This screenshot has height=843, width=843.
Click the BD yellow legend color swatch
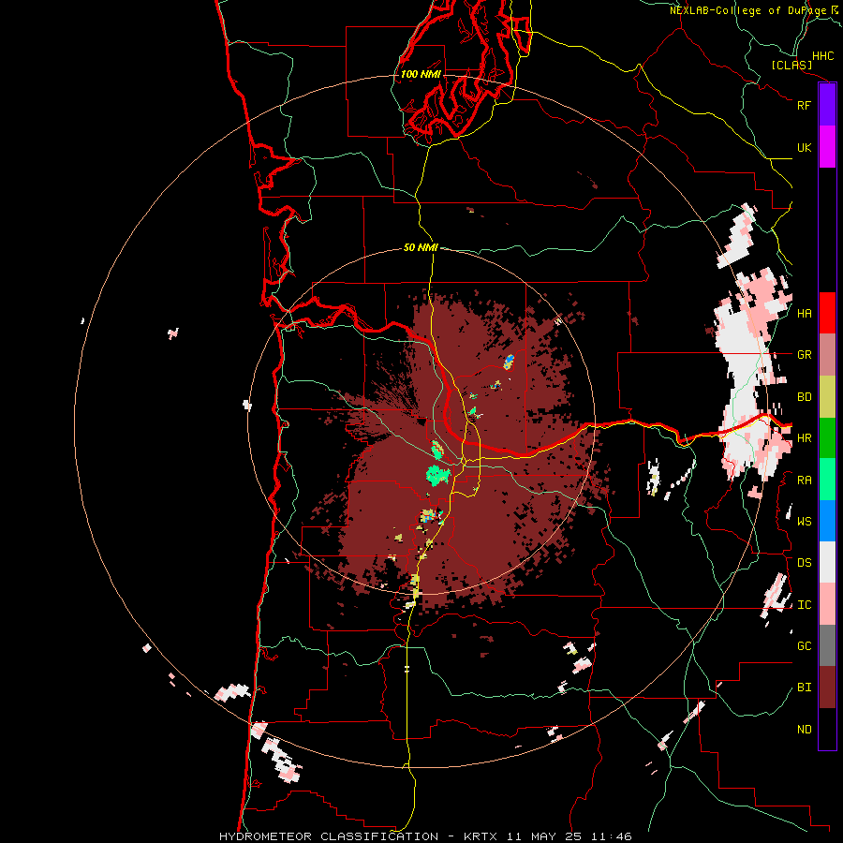(827, 397)
